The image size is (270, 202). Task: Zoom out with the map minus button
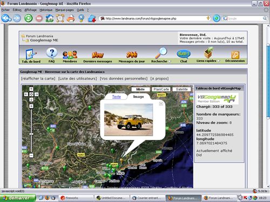[x=31, y=155]
